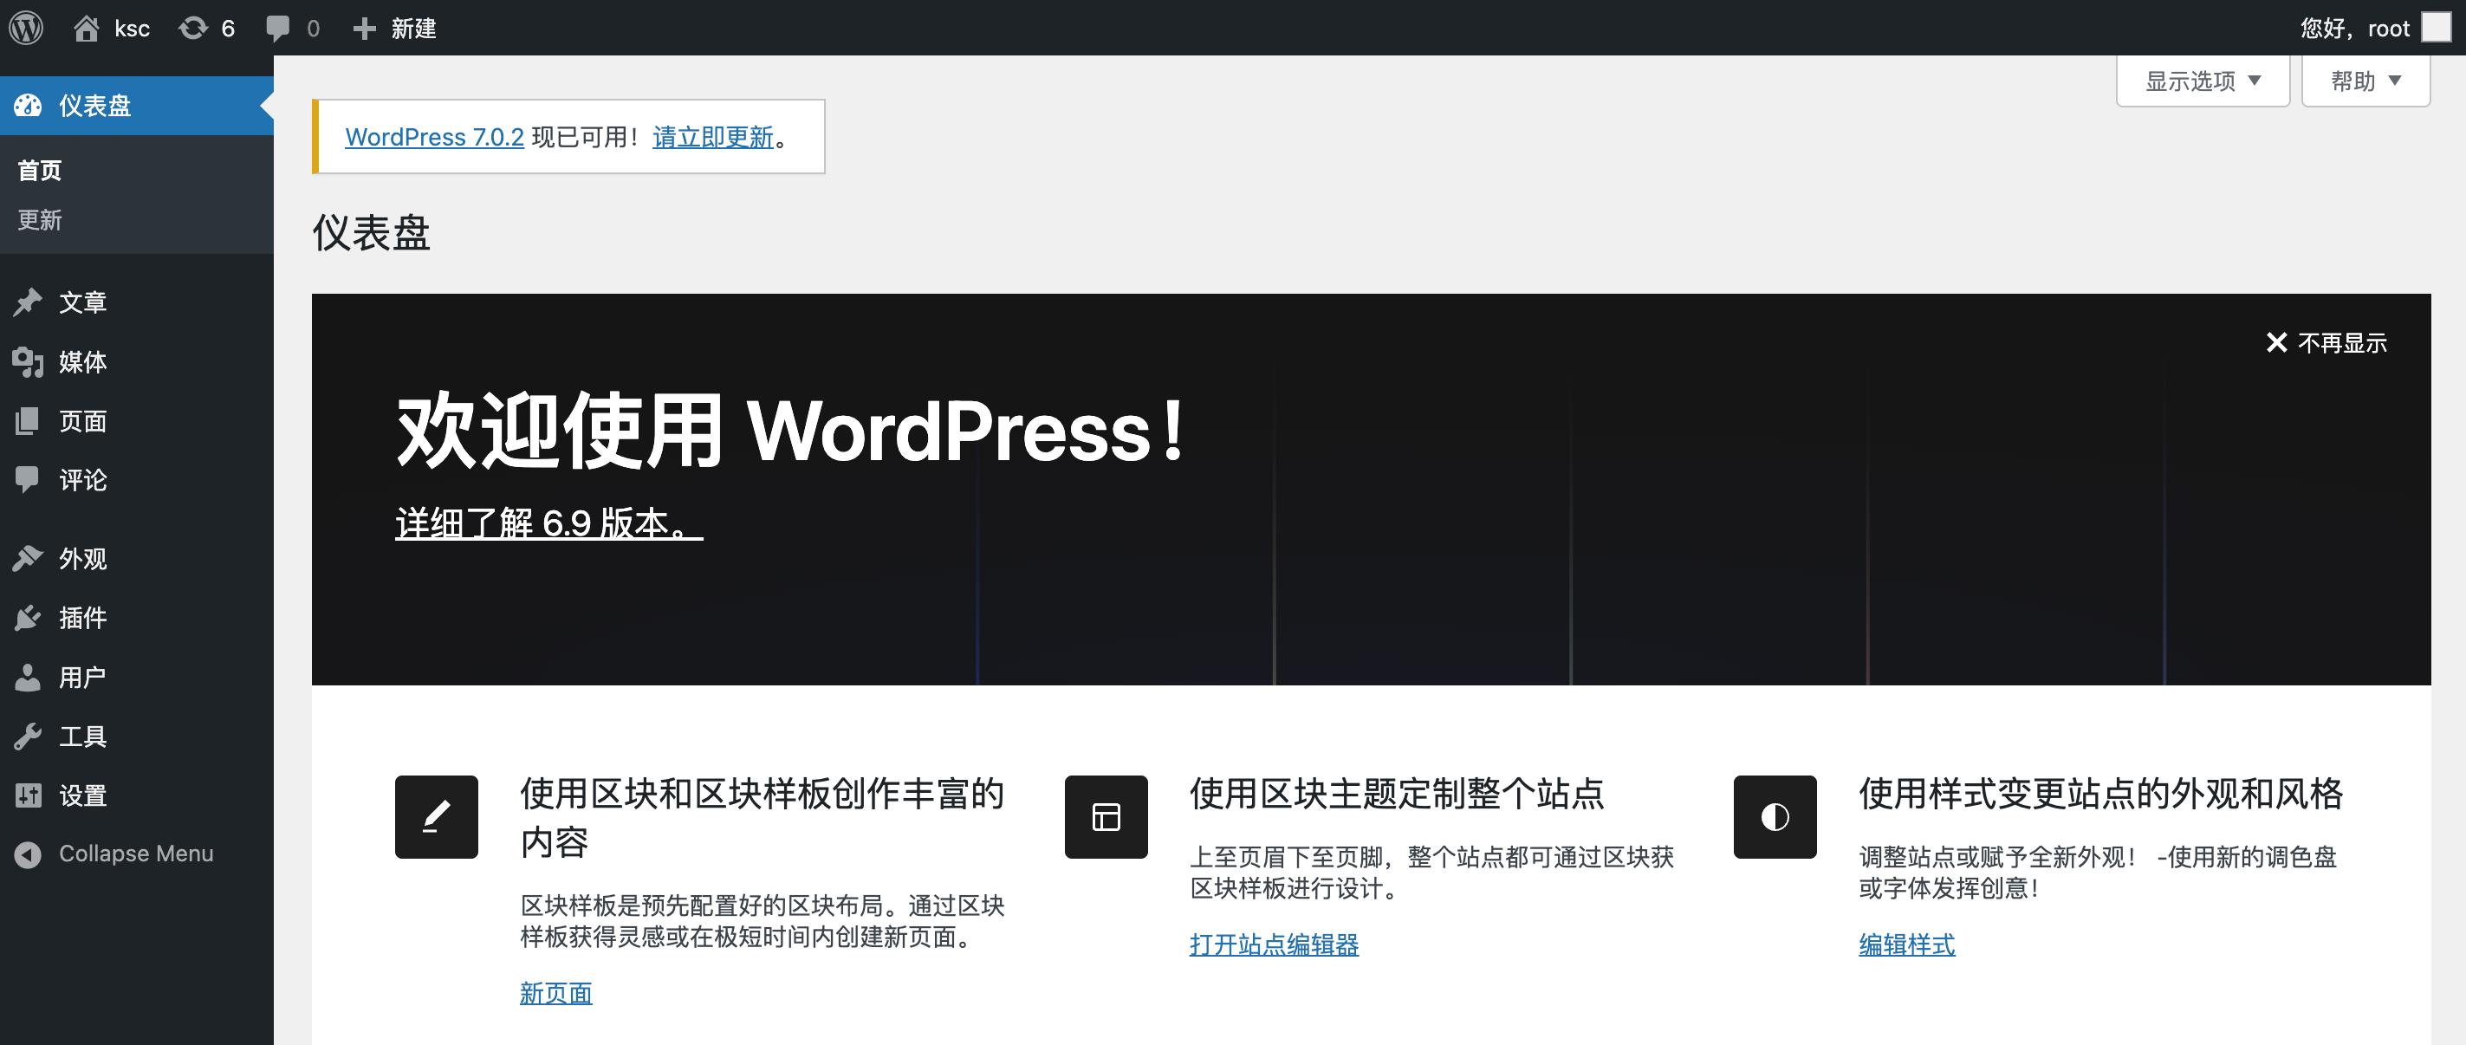This screenshot has width=2466, height=1045.
Task: Click the 新页面 link
Action: click(x=556, y=993)
